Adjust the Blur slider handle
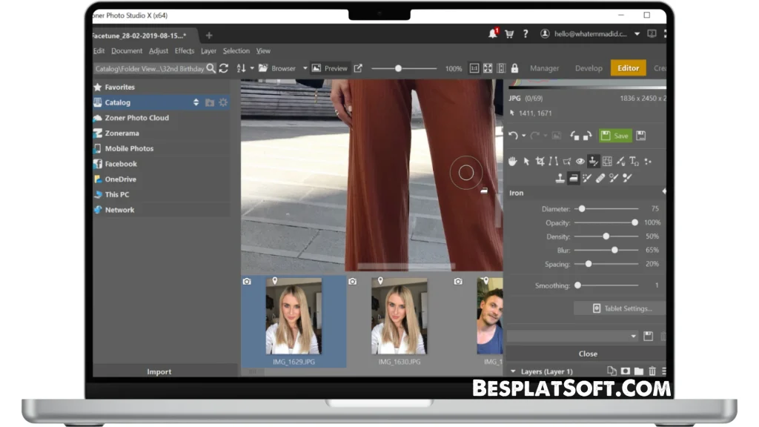 pyautogui.click(x=614, y=251)
